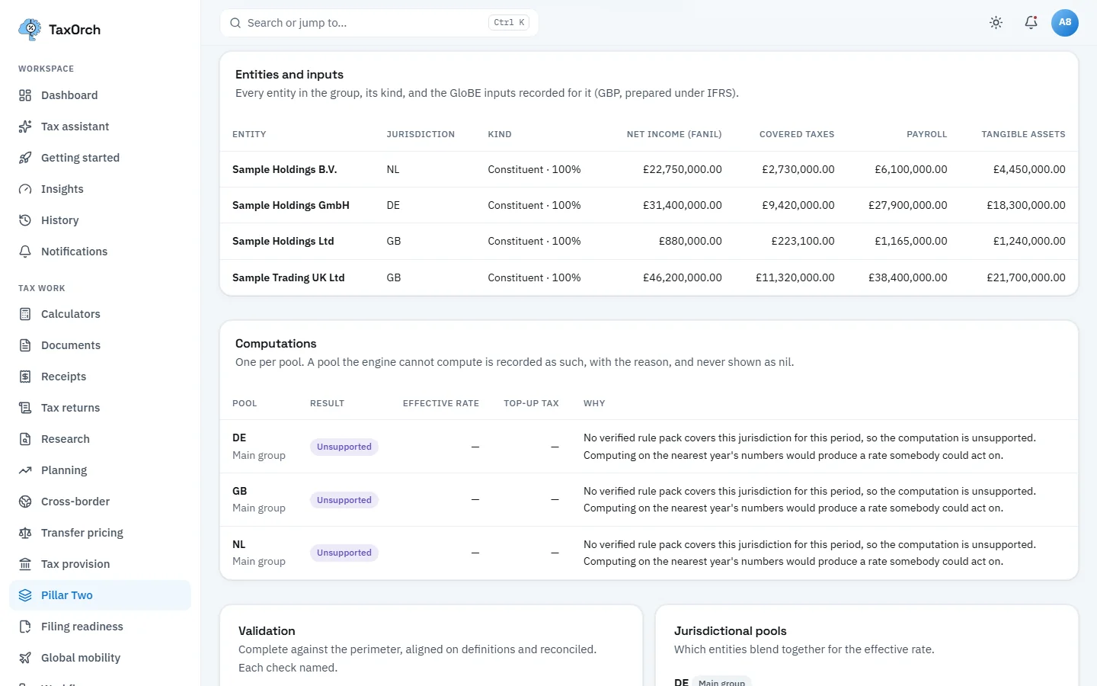Open the Insights gauge icon
The height and width of the screenshot is (686, 1097).
pos(25,189)
